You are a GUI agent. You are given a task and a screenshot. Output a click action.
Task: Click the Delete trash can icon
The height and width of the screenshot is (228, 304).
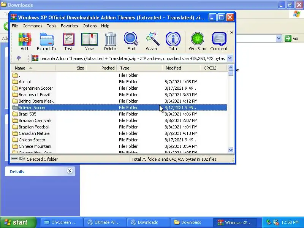(110, 41)
